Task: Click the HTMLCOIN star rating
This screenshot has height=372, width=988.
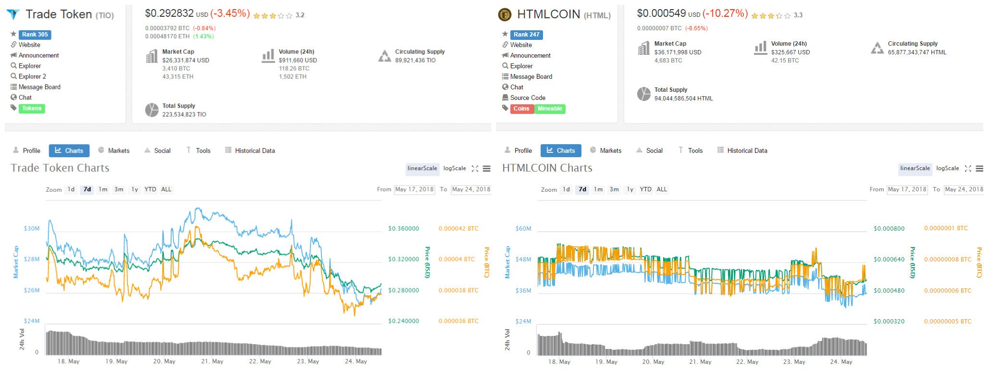Action: (771, 16)
